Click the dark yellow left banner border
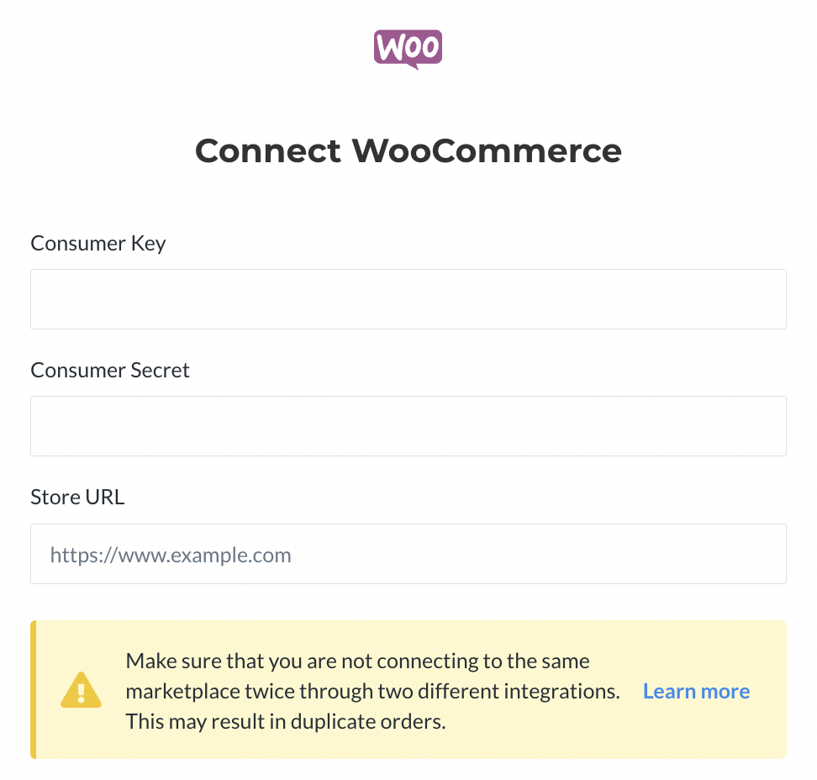817x780 pixels. [x=34, y=689]
